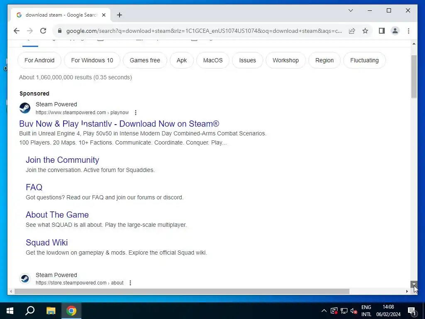425x319 pixels.
Task: Select the Fluctuating filter chip
Action: point(364,60)
